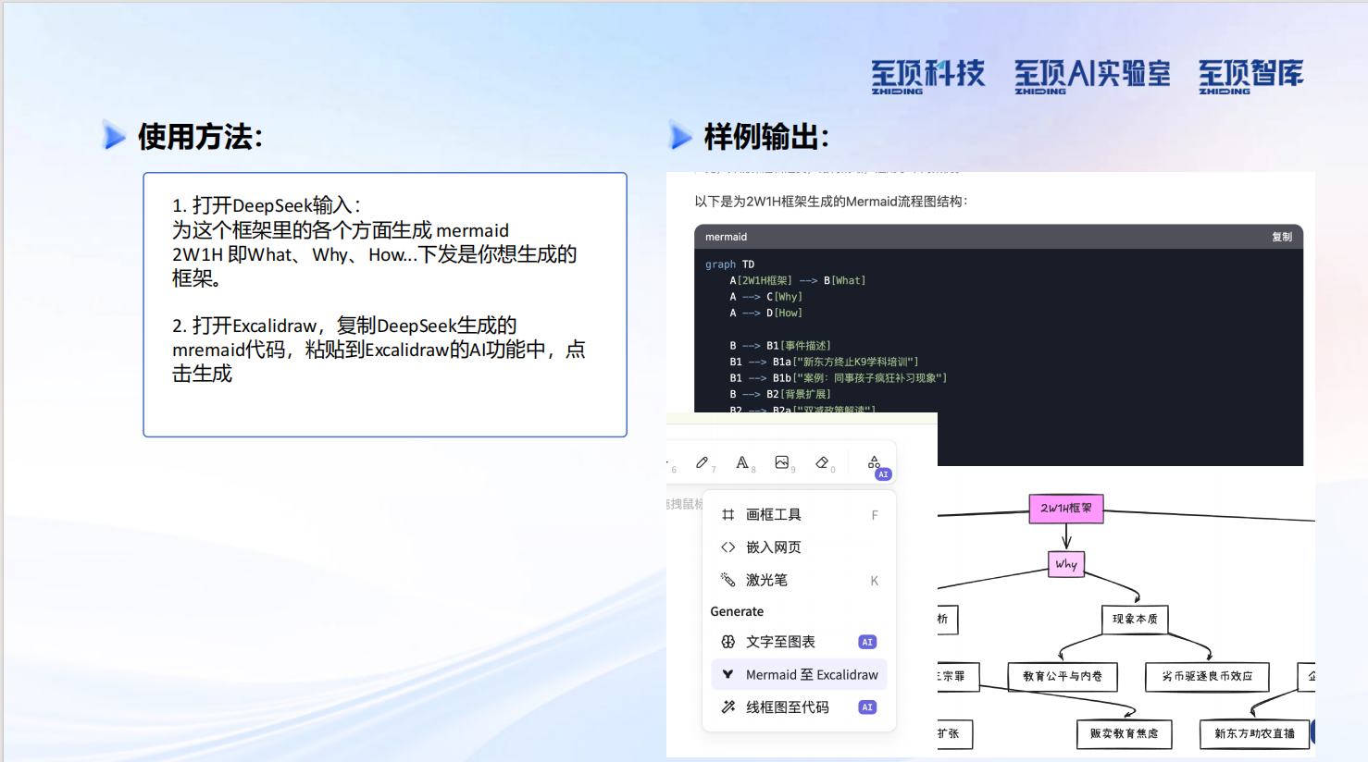Image resolution: width=1368 pixels, height=762 pixels.
Task: Select the eraser tool in Excalidraw toolbar
Action: (x=822, y=462)
